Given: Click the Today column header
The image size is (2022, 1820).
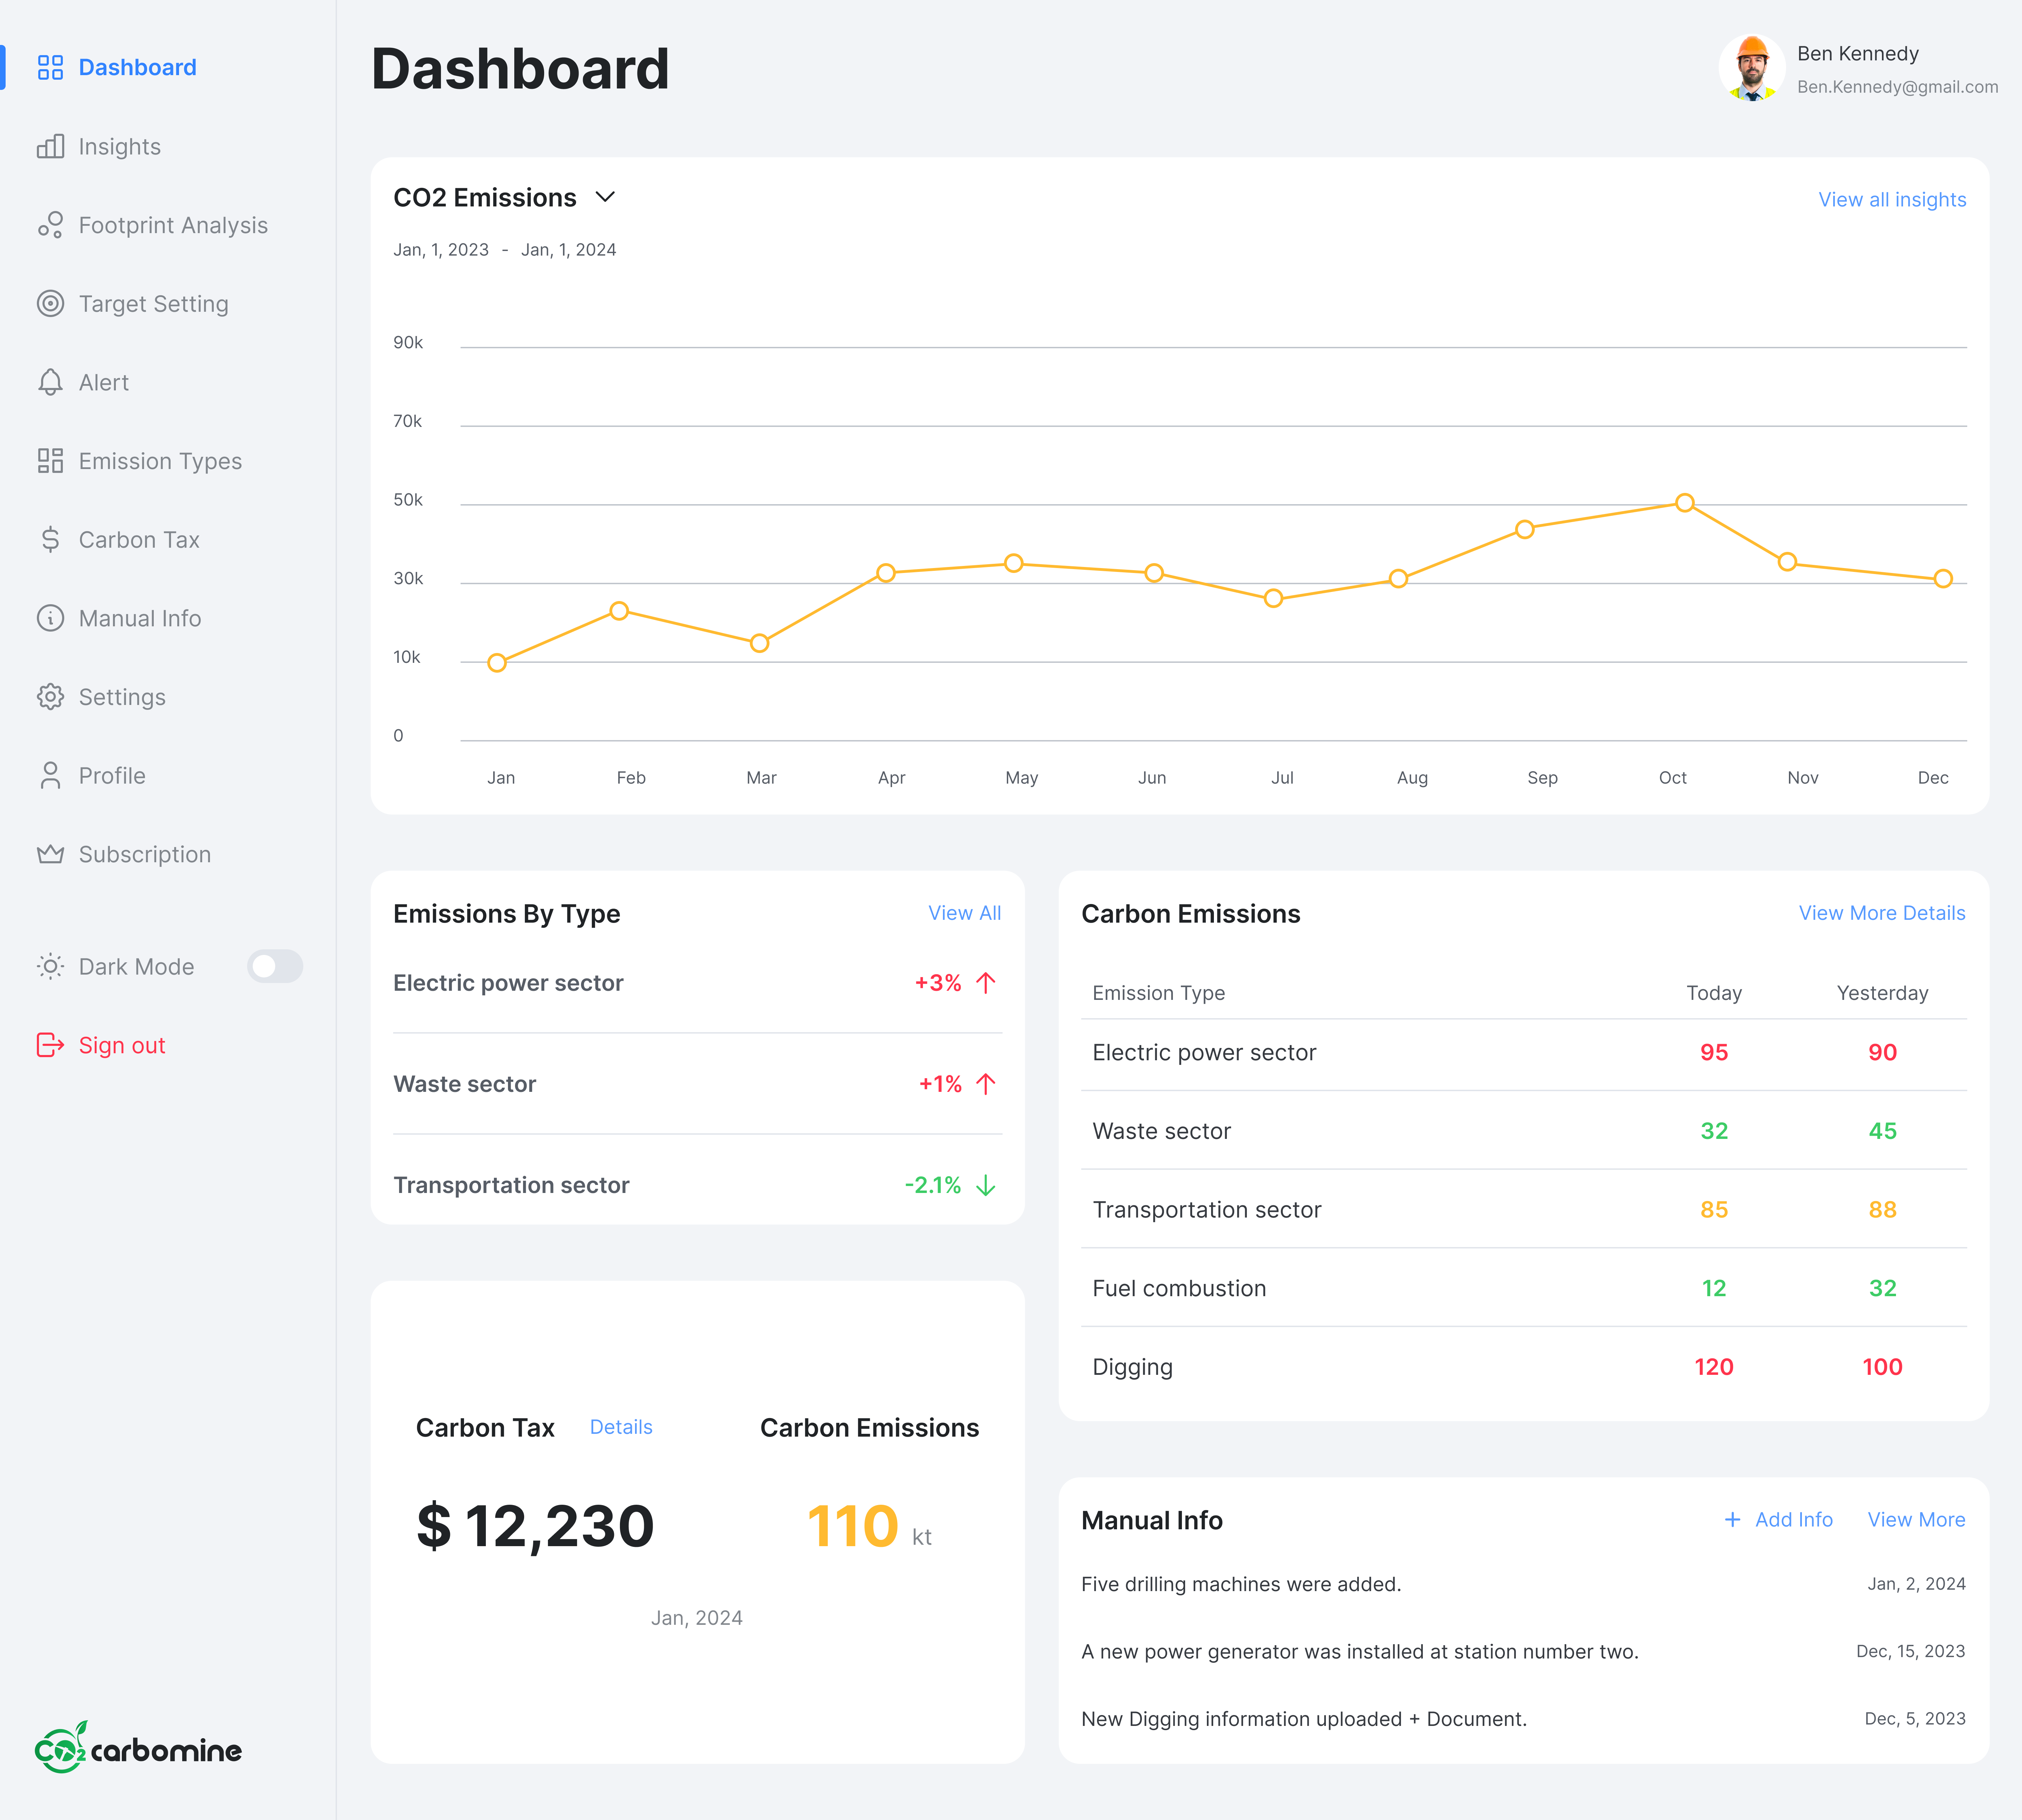Looking at the screenshot, I should click(x=1714, y=993).
